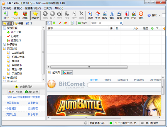The width and height of the screenshot is (167, 127).
Task: Click the 退出 exit icon
Action: tap(141, 15)
